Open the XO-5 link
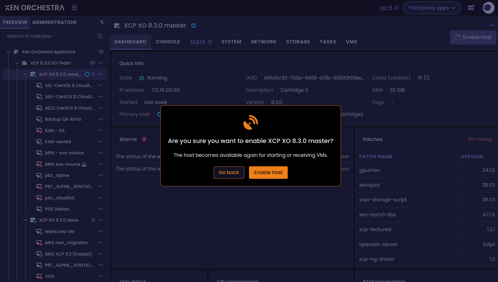The height and width of the screenshot is (282, 498). [389, 8]
